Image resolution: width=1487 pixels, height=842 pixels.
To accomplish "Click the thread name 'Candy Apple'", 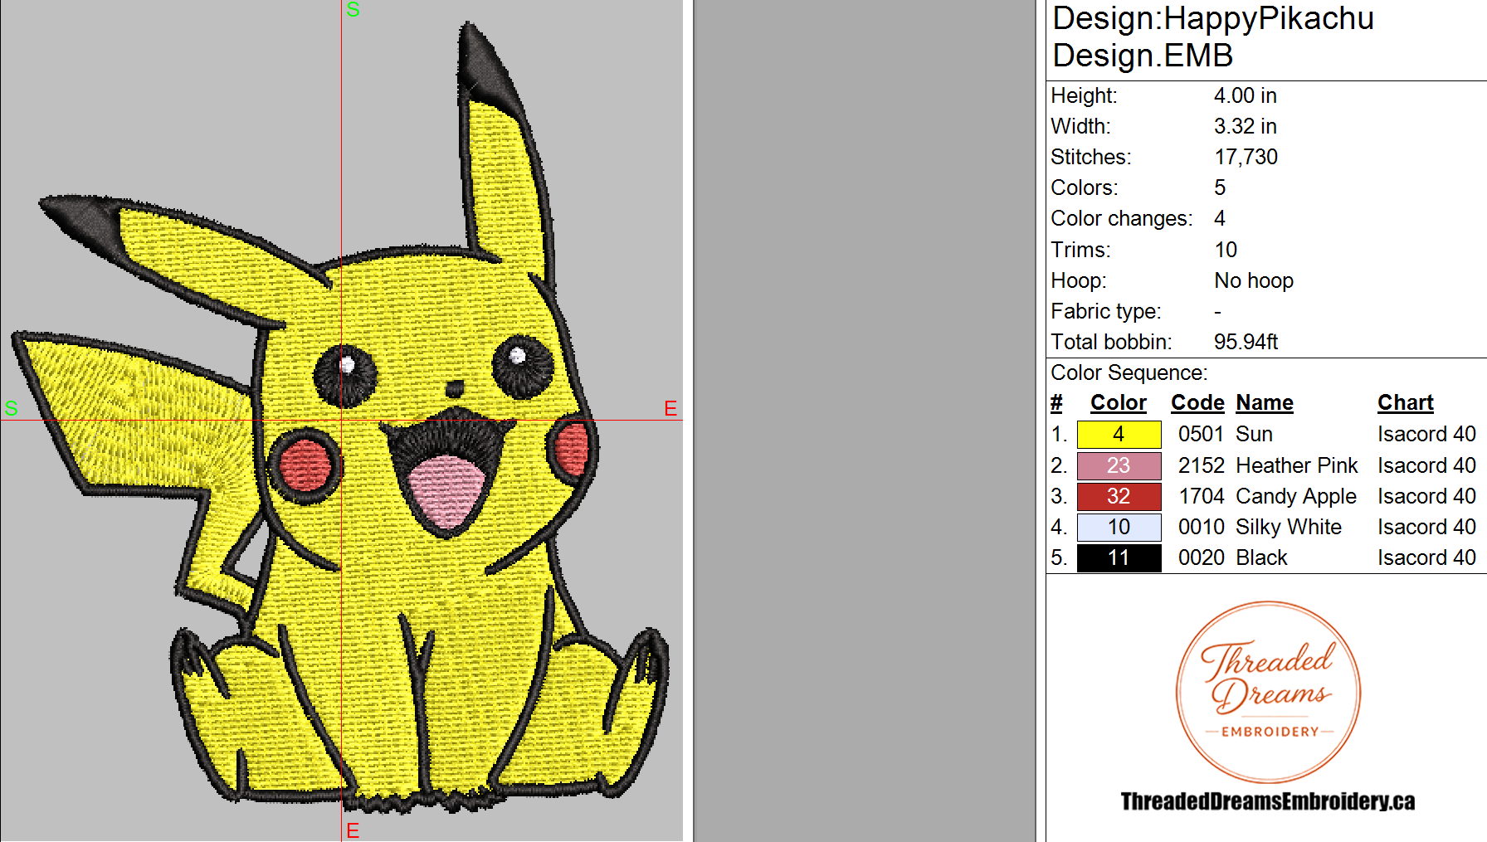I will [x=1295, y=496].
